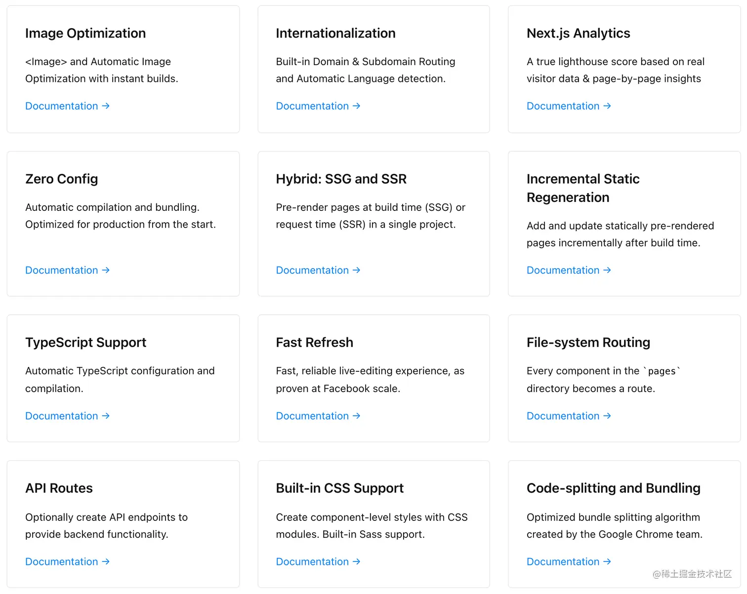Click the Internationalization card heading
Screen dimensions: 747x594
click(335, 33)
